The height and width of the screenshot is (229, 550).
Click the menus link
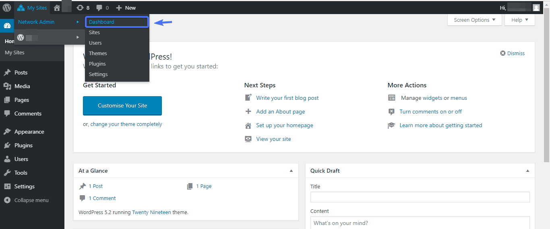pos(459,98)
